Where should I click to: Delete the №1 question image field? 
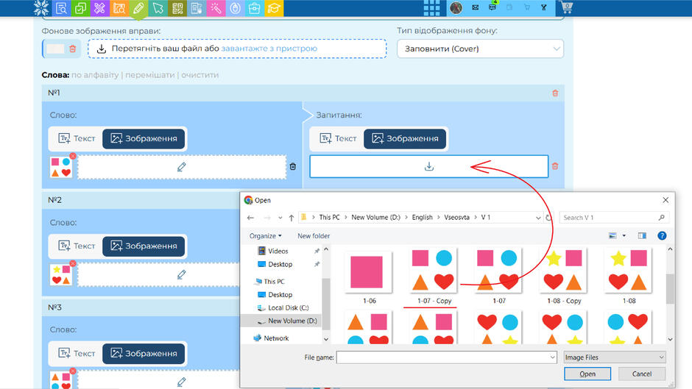[555, 166]
